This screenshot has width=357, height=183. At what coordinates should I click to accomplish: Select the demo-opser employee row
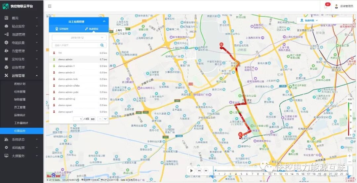pos(79,105)
